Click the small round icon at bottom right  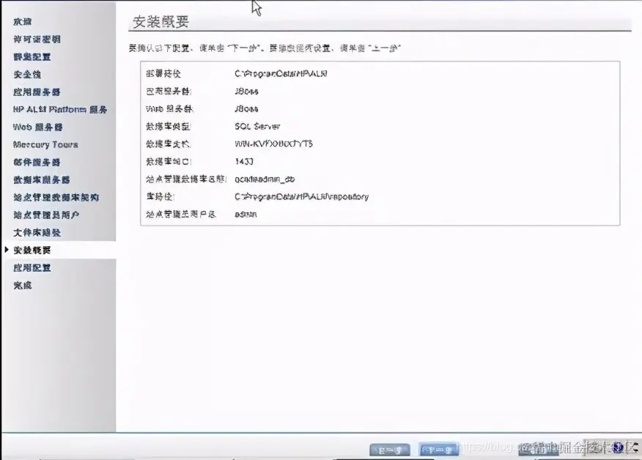[618, 447]
